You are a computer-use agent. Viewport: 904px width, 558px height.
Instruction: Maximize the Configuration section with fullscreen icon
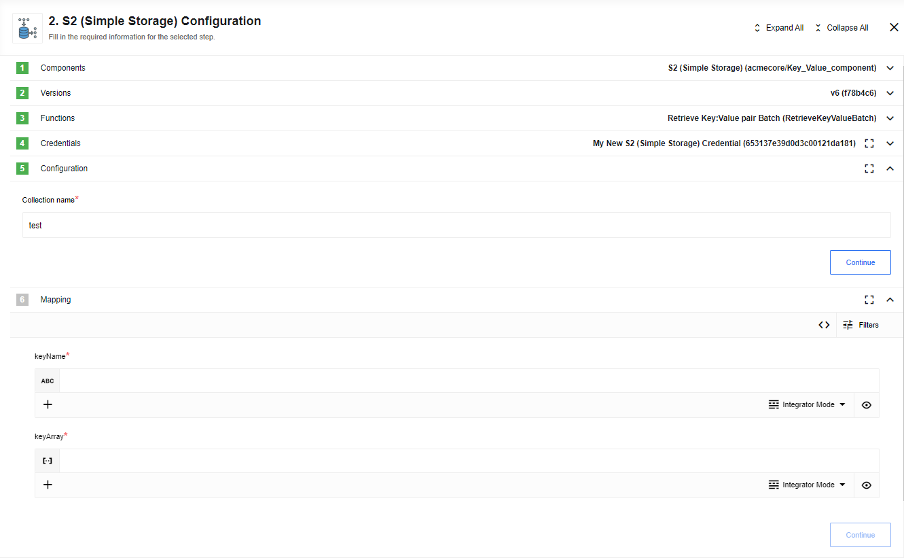point(869,169)
